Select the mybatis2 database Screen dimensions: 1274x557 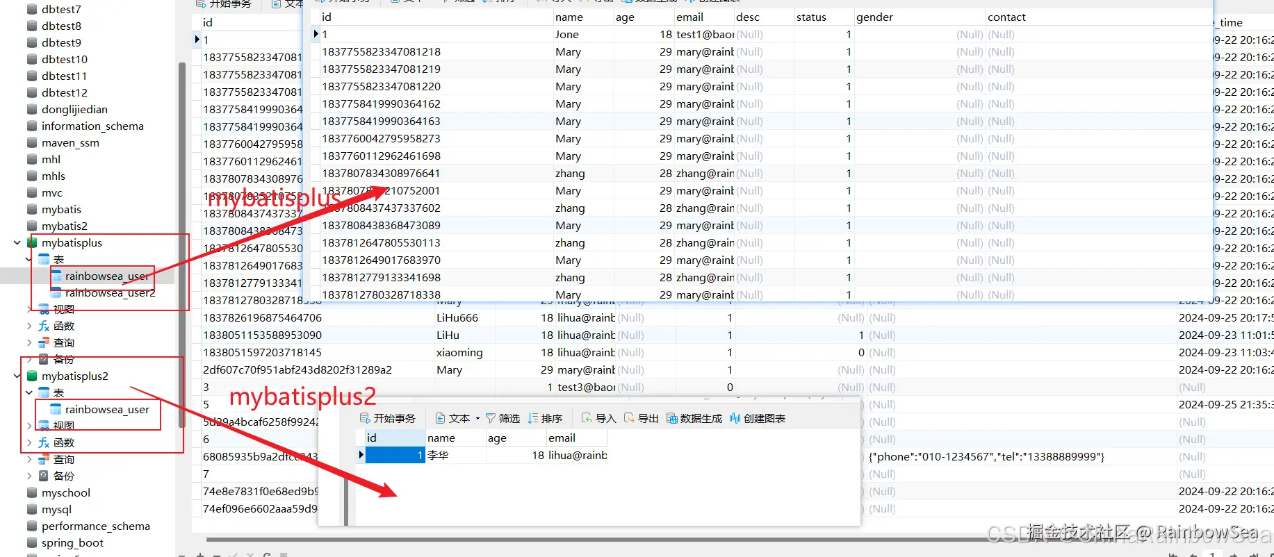[65, 226]
